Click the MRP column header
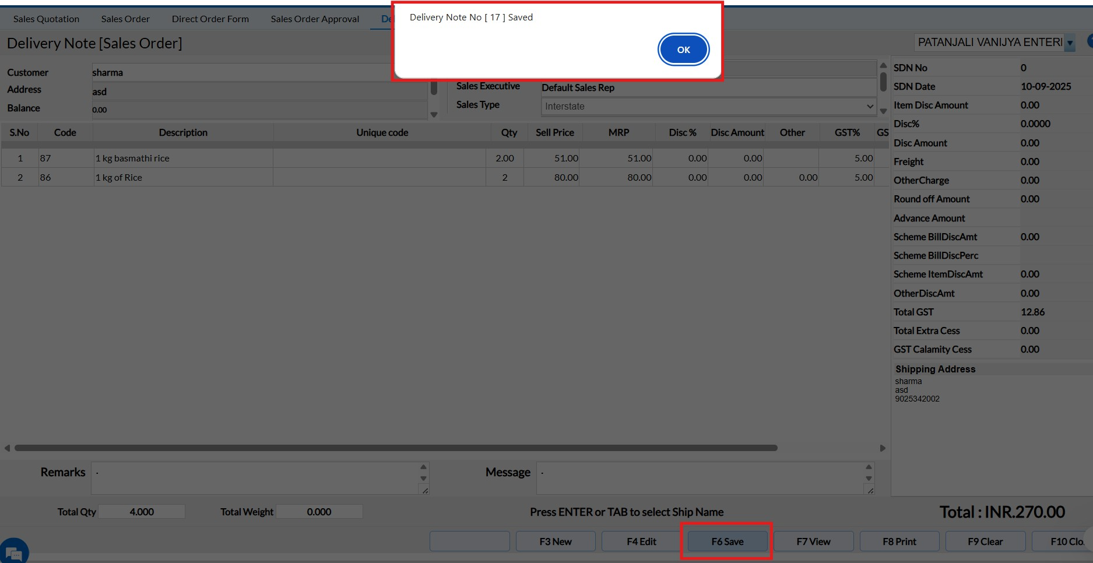 pos(618,132)
